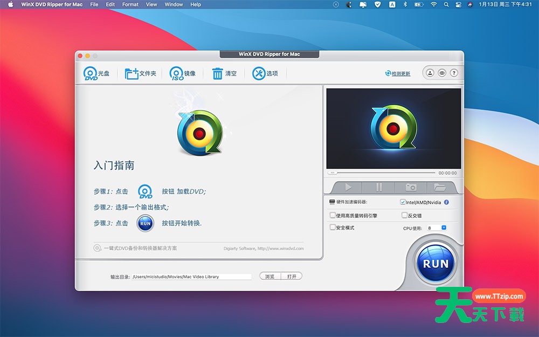Screen dimensions: 539x337
Task: Click the 清空 trash icon
Action: [217, 73]
